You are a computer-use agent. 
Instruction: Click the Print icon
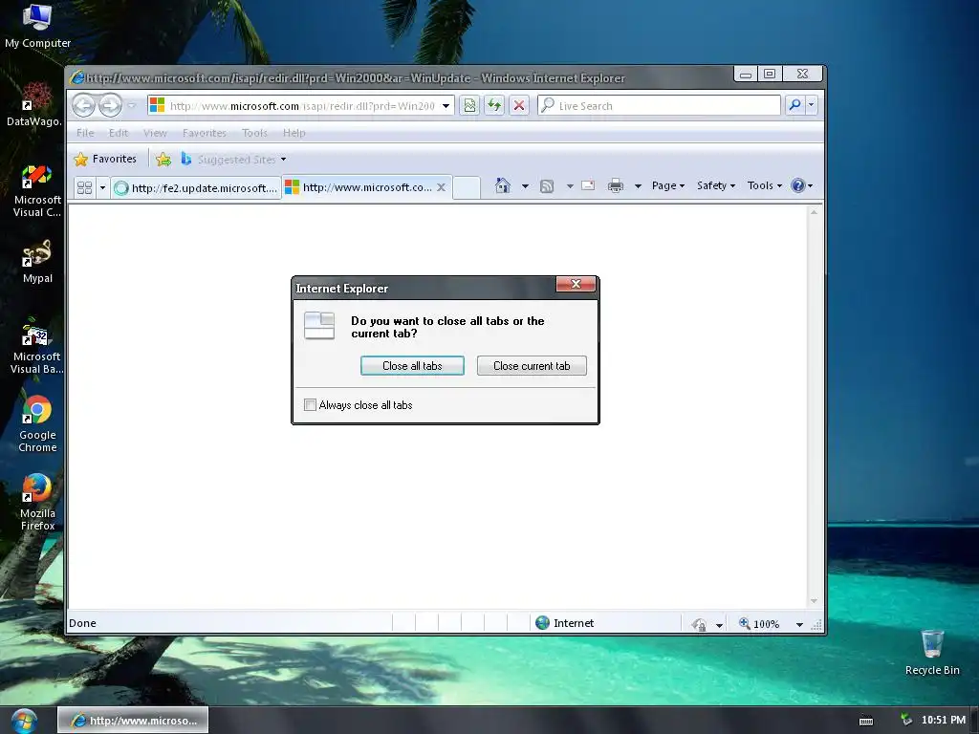616,186
